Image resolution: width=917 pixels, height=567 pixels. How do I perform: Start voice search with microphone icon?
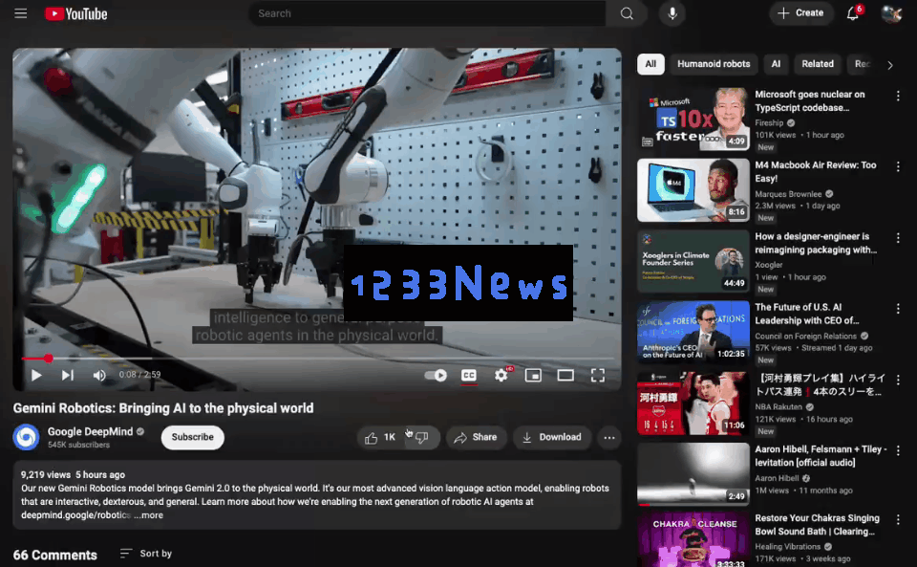(x=672, y=13)
